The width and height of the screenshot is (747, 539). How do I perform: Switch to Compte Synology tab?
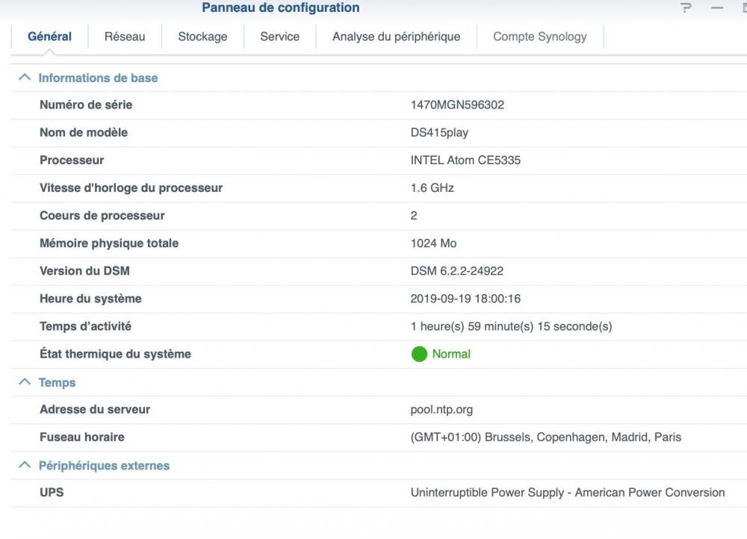click(539, 37)
